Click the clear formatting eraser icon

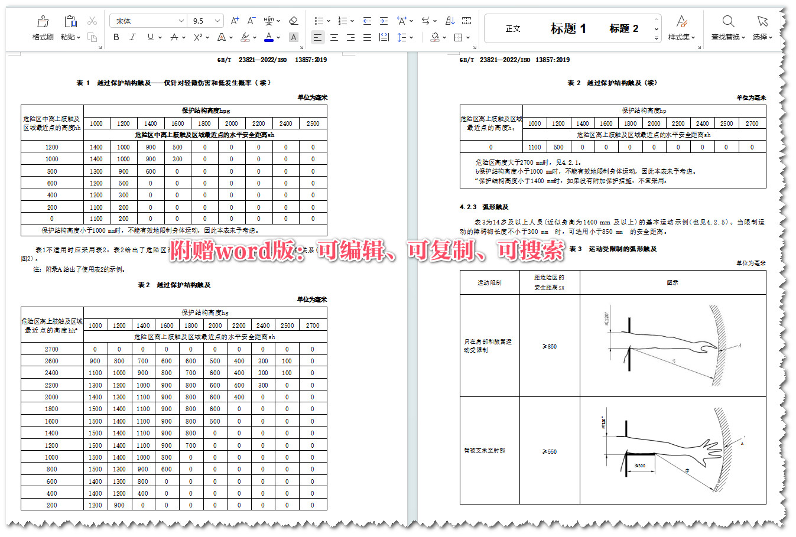click(x=293, y=20)
